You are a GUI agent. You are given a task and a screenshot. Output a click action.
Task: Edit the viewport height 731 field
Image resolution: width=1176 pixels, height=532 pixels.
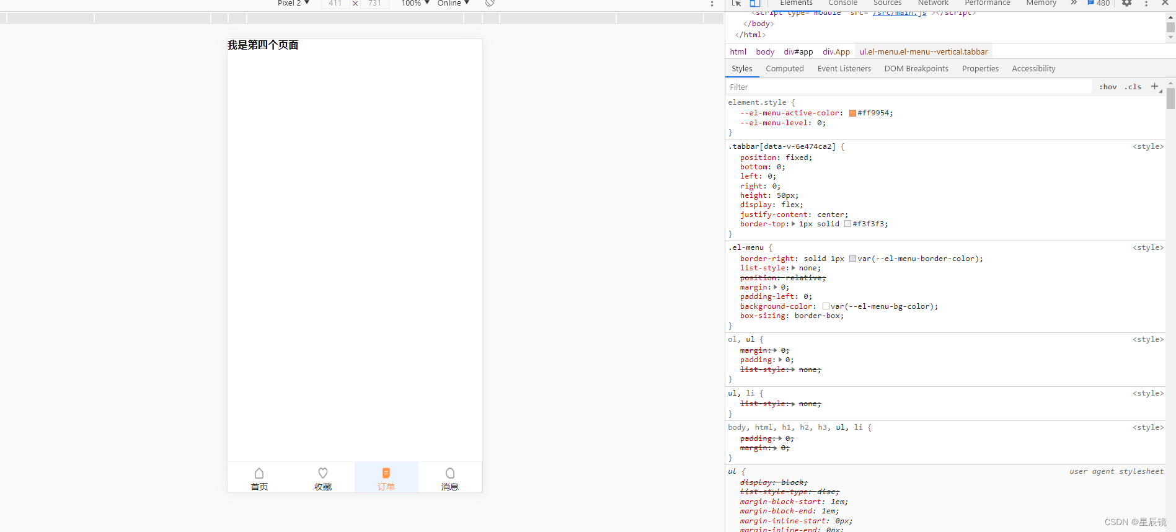pos(375,3)
